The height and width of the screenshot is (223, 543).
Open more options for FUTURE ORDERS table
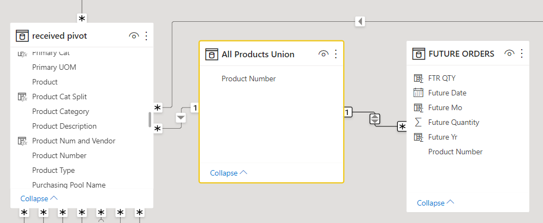(x=521, y=53)
